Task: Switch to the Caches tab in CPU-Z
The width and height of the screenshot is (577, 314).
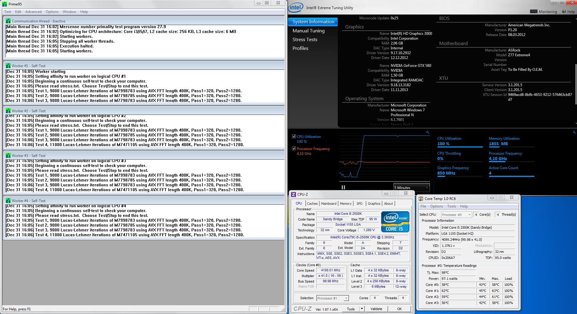Action: coord(312,204)
